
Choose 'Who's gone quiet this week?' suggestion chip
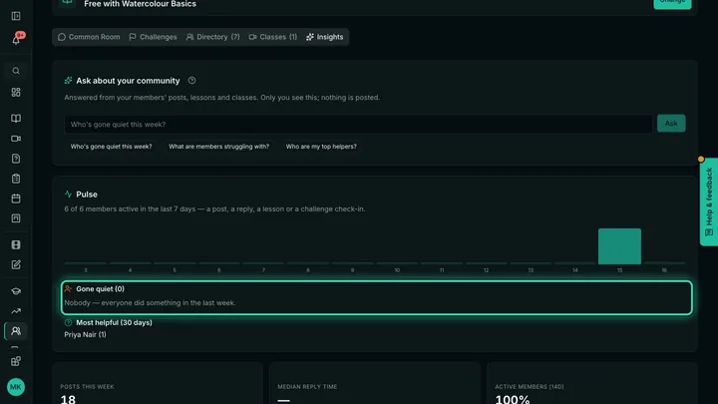tap(112, 147)
